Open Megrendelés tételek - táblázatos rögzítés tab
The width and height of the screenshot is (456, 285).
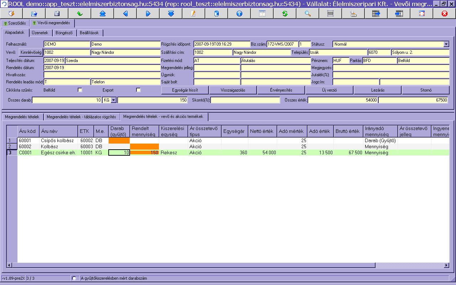click(x=81, y=117)
